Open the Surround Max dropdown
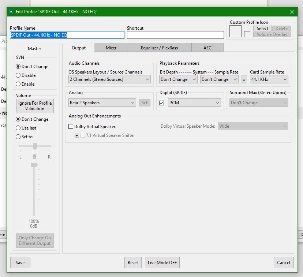Screen dimensions: 303x277 click(259, 103)
